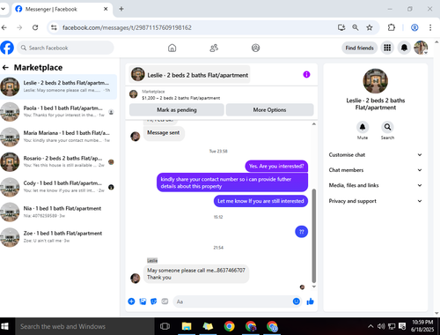
Task: Click install app icon in address bar
Action: coord(341,27)
